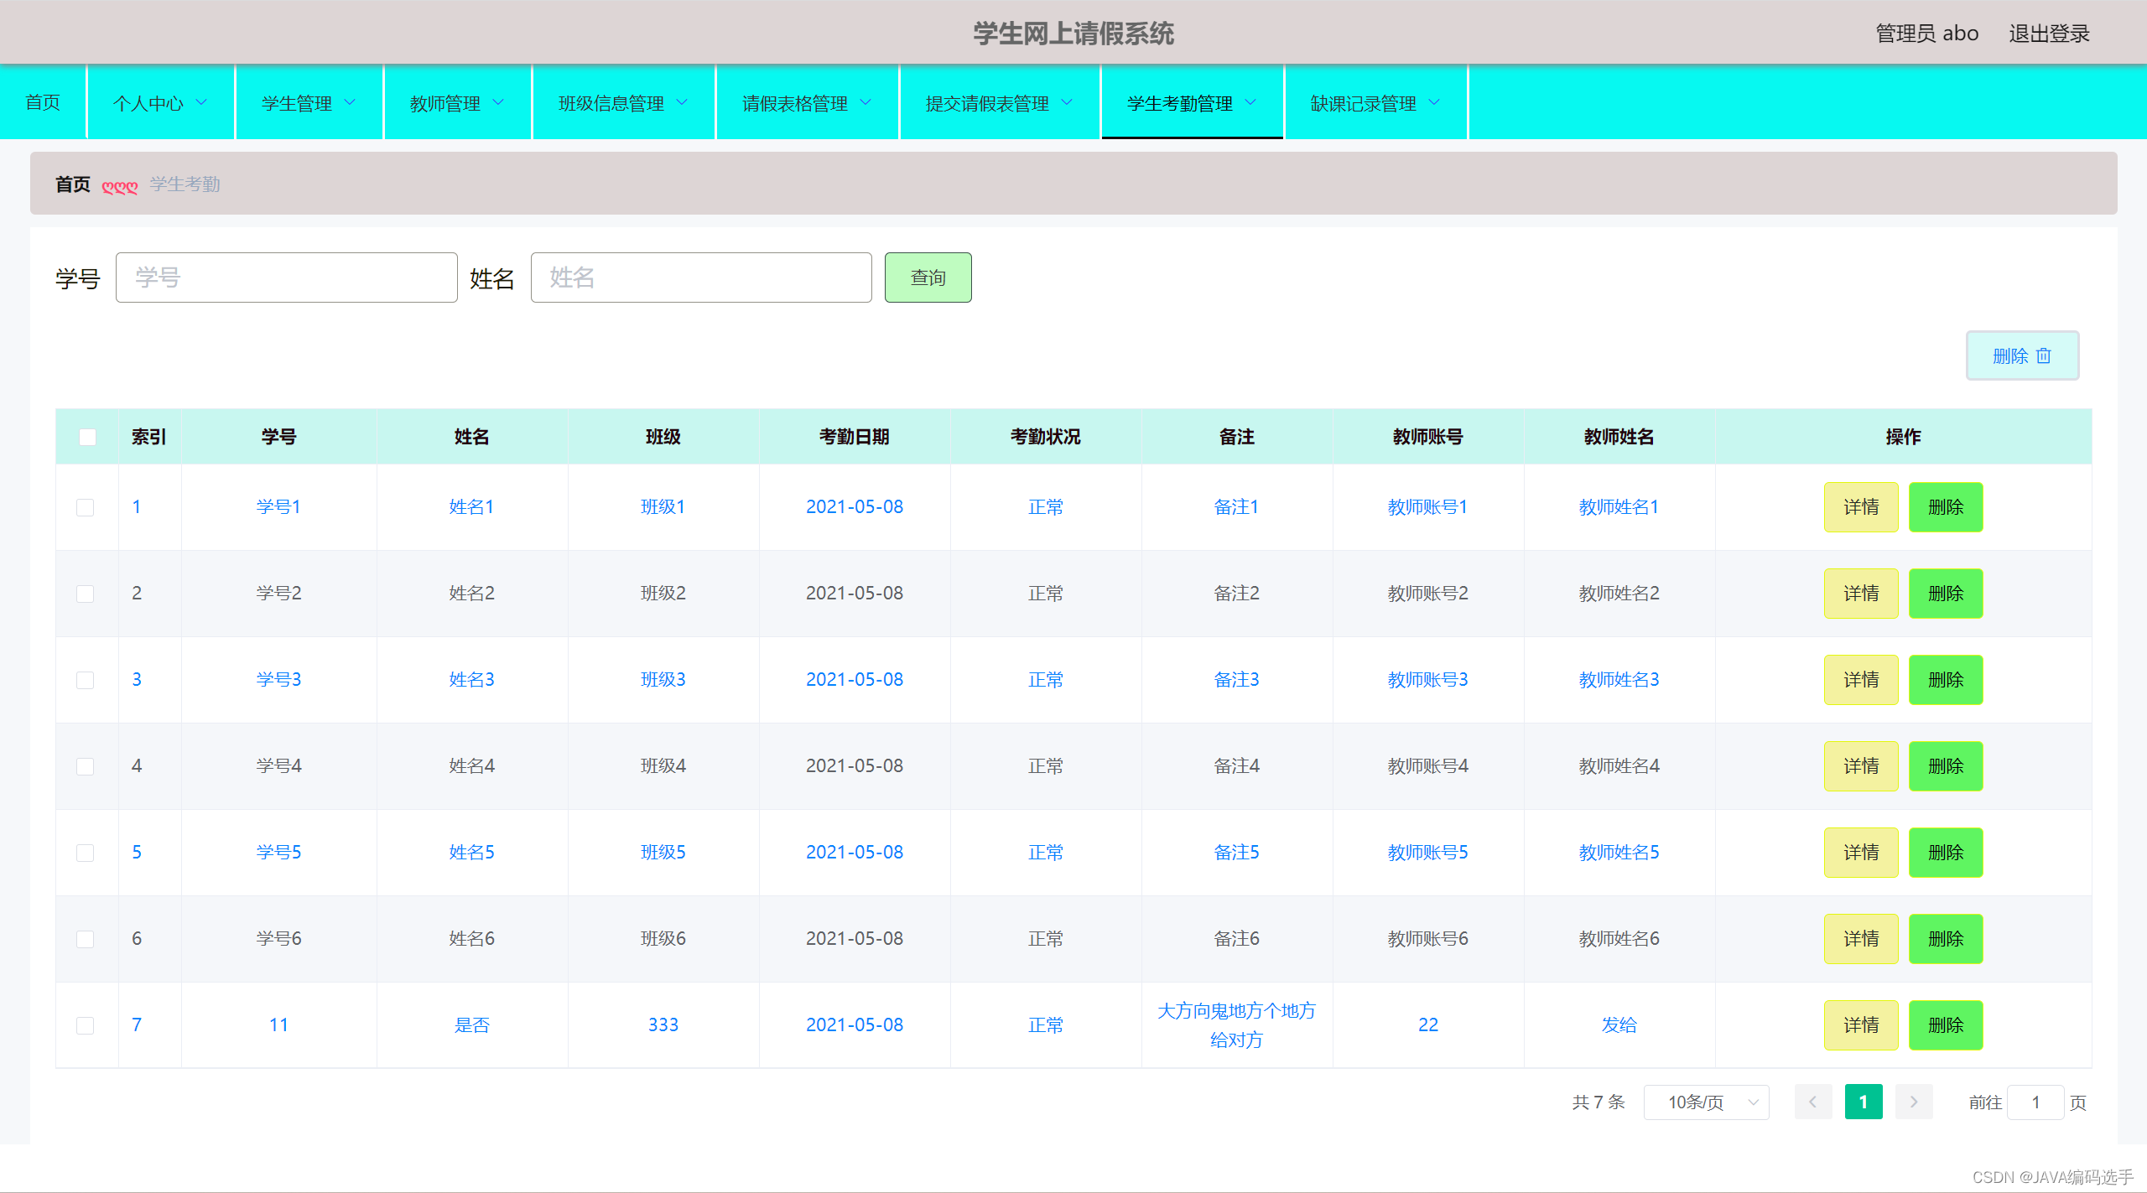Click the 管理员 abo user label
The width and height of the screenshot is (2147, 1193).
tap(1927, 34)
